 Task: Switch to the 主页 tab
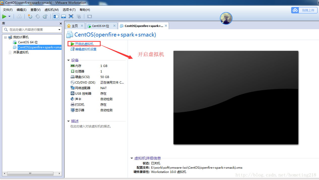click(75, 26)
